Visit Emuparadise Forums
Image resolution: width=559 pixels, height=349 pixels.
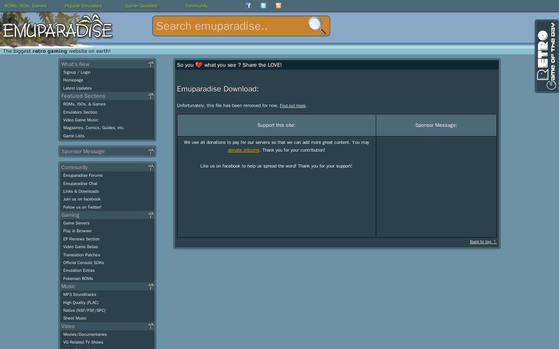tap(83, 175)
